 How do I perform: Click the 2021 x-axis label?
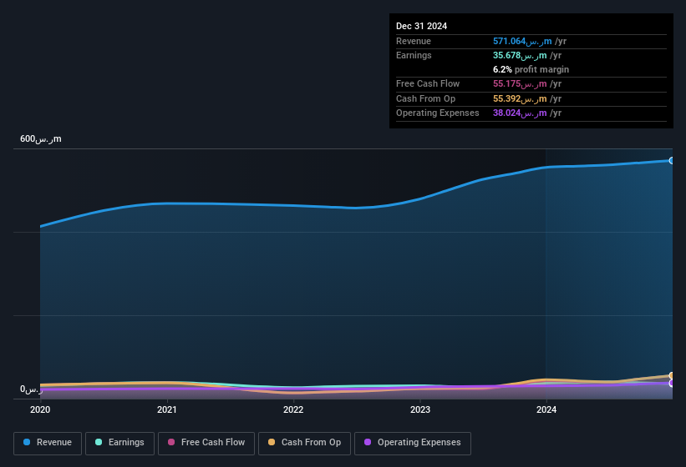166,409
